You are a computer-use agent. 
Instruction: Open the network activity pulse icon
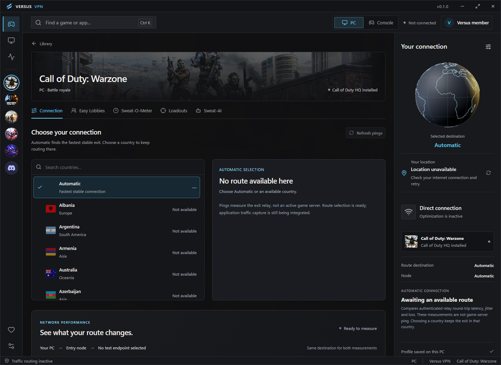(11, 57)
